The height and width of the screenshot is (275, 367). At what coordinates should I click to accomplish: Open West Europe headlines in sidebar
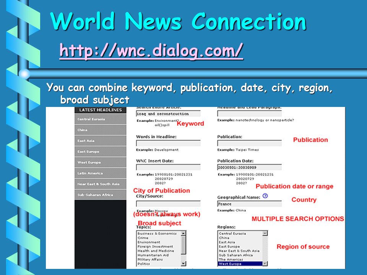point(101,163)
